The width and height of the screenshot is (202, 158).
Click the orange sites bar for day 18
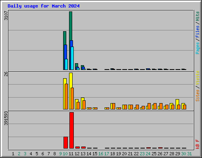(114, 106)
